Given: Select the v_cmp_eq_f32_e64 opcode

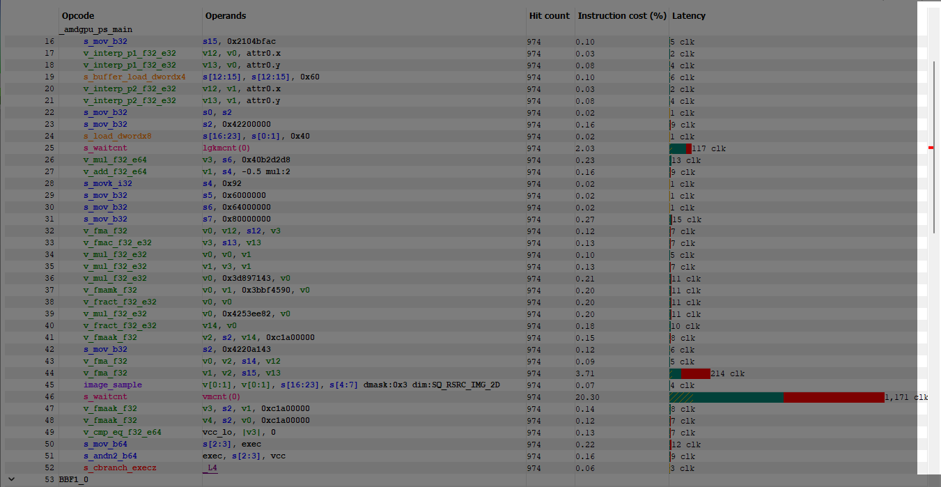Looking at the screenshot, I should click(x=123, y=433).
